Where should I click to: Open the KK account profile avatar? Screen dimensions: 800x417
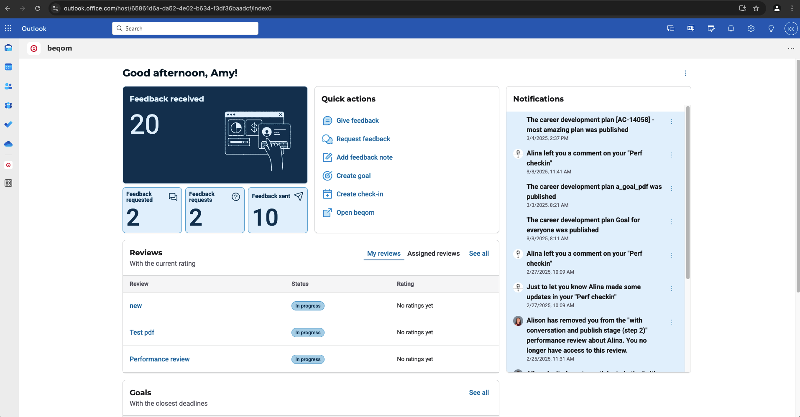click(790, 28)
